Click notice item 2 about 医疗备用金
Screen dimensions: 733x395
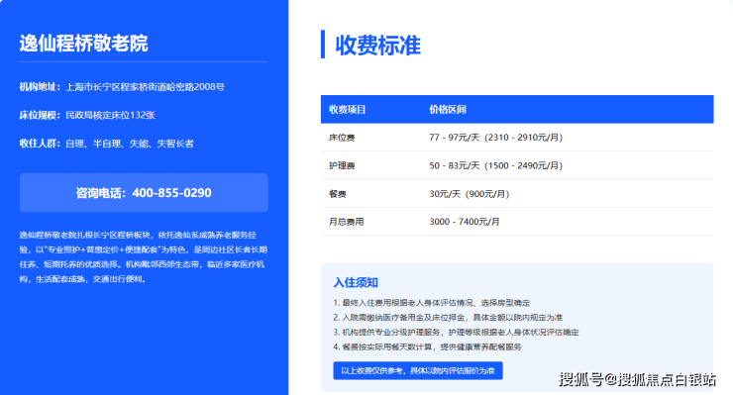[x=448, y=318]
